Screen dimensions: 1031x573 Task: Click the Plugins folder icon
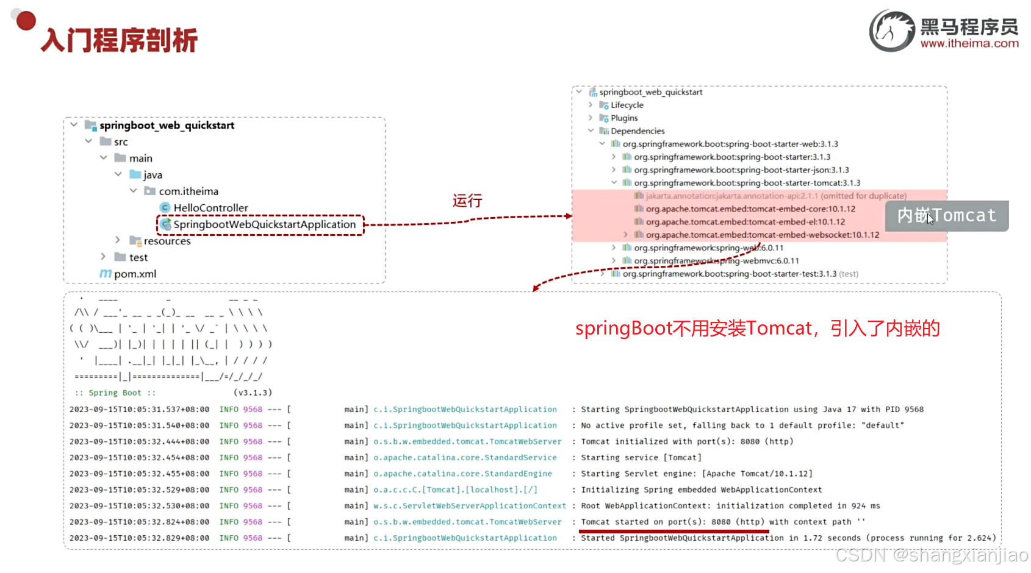pyautogui.click(x=604, y=118)
